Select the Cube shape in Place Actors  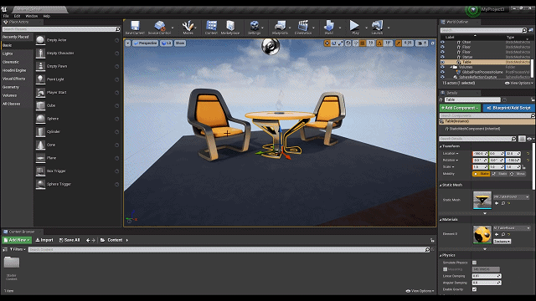tap(51, 105)
